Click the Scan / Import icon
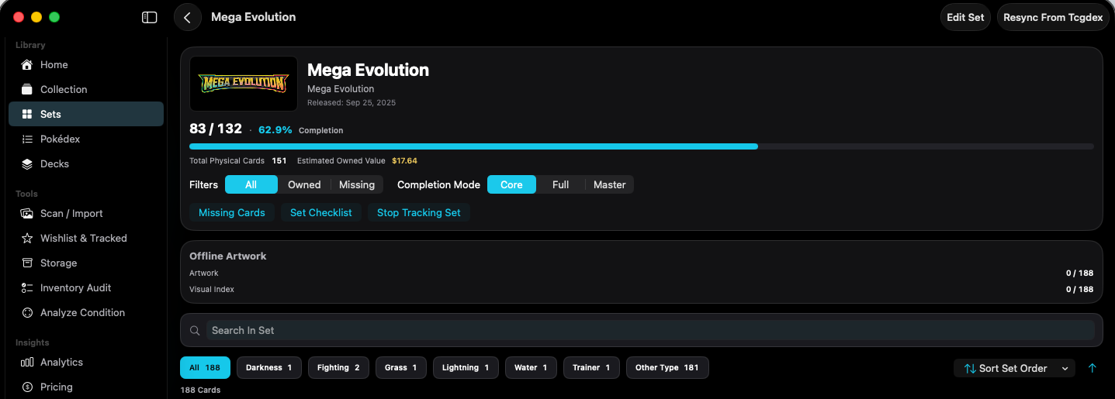This screenshot has height=399, width=1115. tap(27, 213)
